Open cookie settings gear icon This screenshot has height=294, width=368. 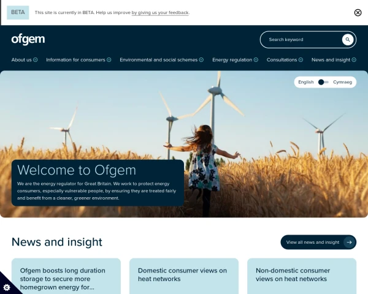click(x=7, y=287)
